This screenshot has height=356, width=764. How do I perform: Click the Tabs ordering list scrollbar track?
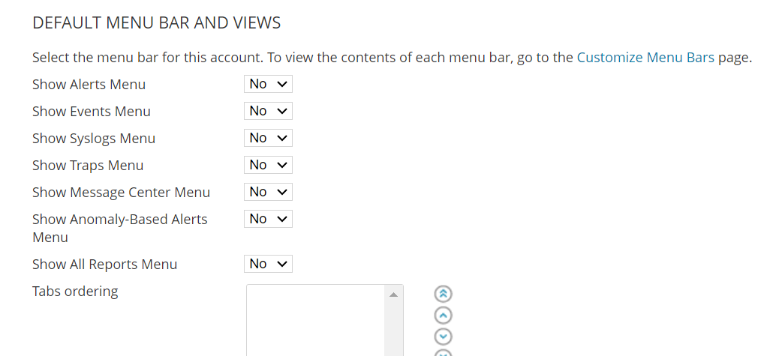[x=394, y=330]
